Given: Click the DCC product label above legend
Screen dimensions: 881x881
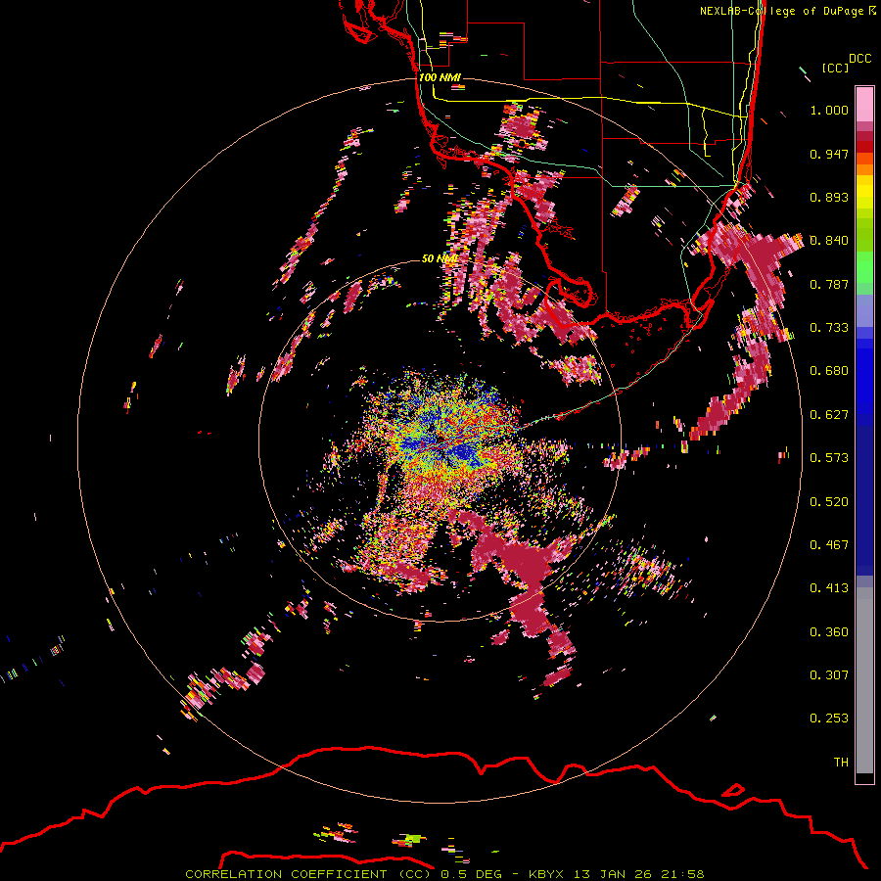Looking at the screenshot, I should 859,59.
